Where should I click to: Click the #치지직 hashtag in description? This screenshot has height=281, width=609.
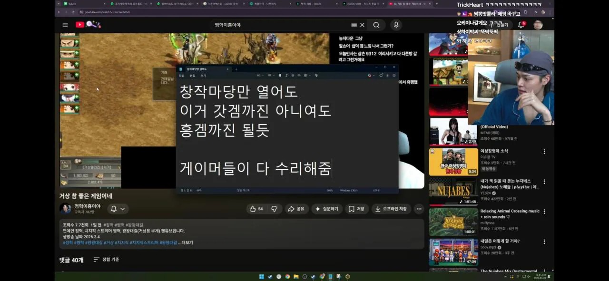point(122,242)
